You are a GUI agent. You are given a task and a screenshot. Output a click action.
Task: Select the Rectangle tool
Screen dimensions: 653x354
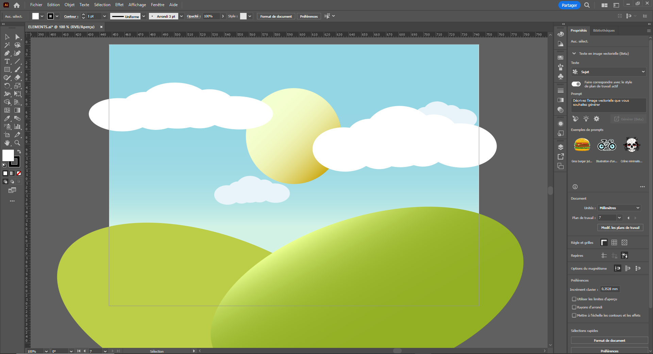[x=7, y=69]
